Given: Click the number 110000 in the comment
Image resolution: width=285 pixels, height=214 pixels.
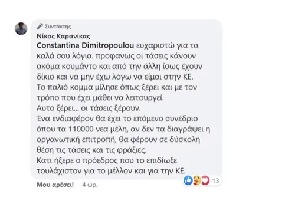Looking at the screenshot, I should click(81, 129).
